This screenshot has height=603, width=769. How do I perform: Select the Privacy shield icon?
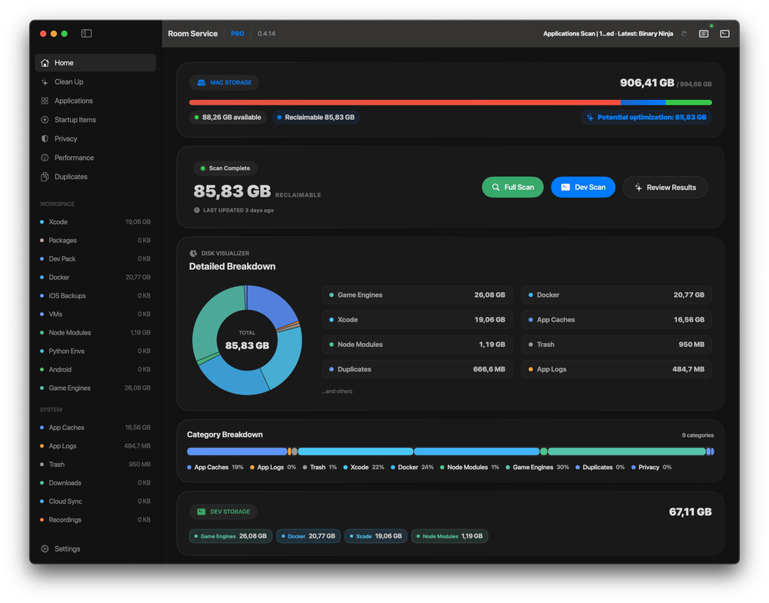pos(45,139)
